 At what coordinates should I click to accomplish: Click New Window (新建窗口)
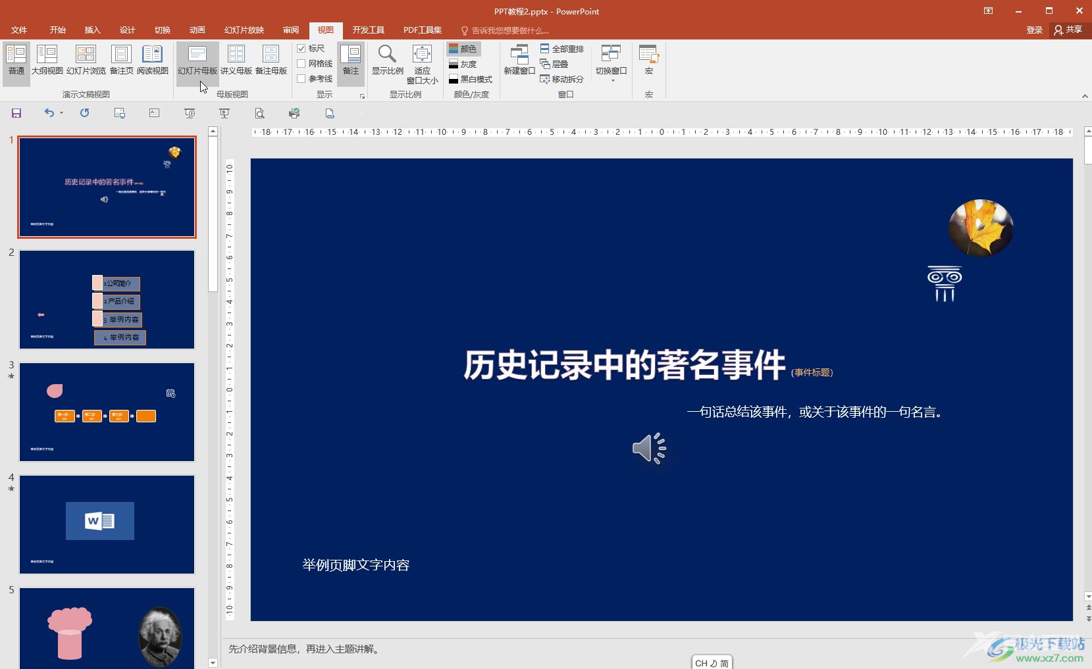[519, 60]
